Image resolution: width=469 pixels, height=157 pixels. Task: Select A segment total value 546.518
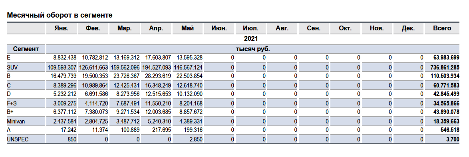click(449, 130)
